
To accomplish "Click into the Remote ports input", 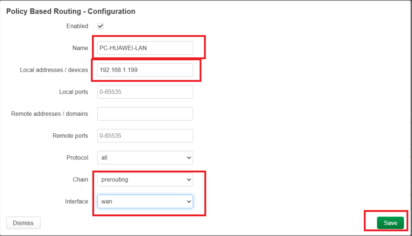I will tap(145, 136).
